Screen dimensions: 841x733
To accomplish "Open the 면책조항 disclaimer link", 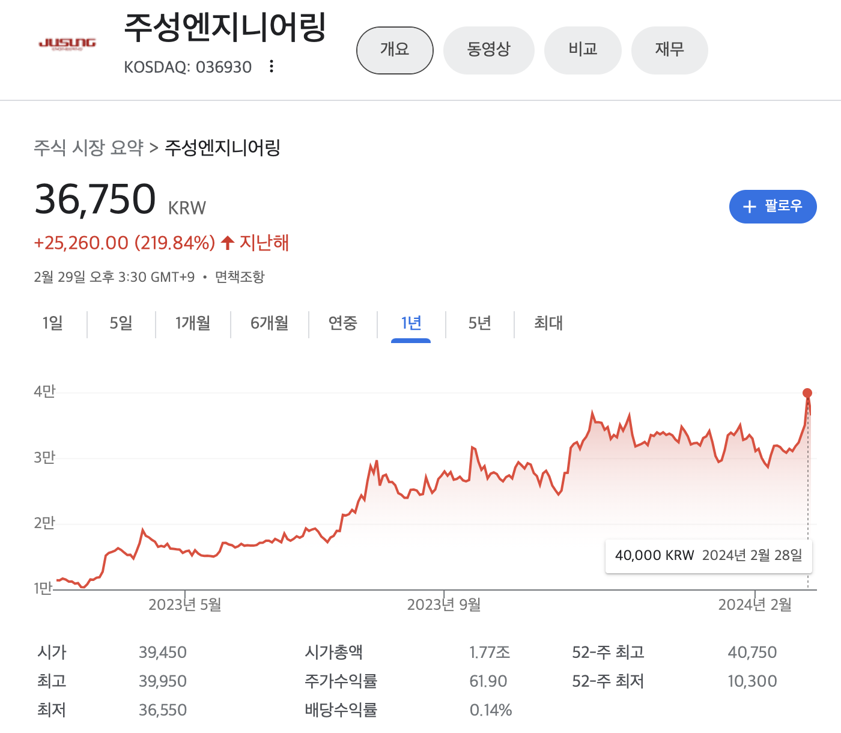I will pos(240,277).
